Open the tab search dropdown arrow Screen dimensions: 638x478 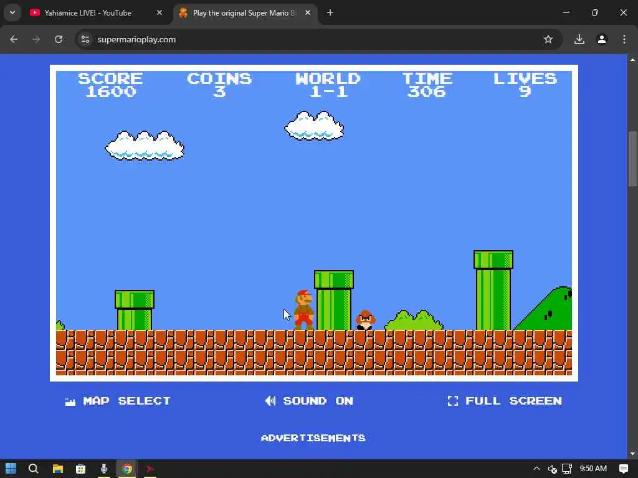12,12
